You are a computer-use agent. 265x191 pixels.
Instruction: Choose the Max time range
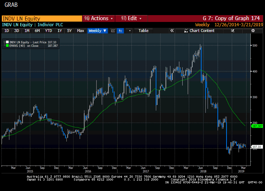(80, 31)
